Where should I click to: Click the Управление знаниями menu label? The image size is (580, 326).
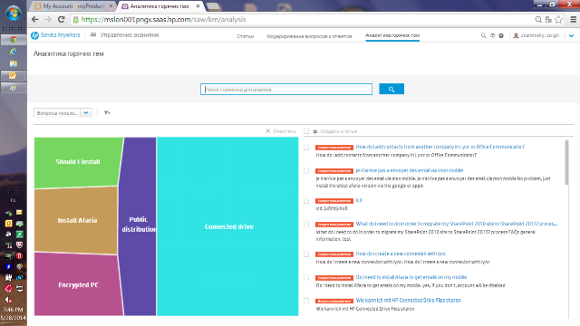pyautogui.click(x=130, y=34)
